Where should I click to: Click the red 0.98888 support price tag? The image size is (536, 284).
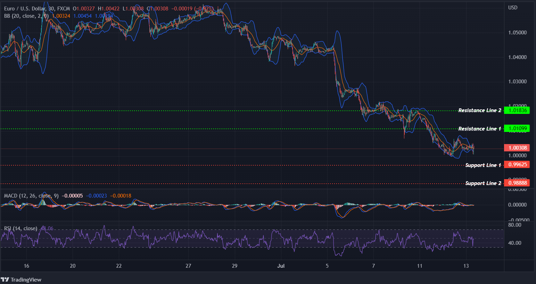click(x=517, y=183)
